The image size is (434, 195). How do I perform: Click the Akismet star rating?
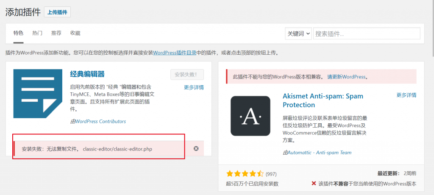point(245,174)
